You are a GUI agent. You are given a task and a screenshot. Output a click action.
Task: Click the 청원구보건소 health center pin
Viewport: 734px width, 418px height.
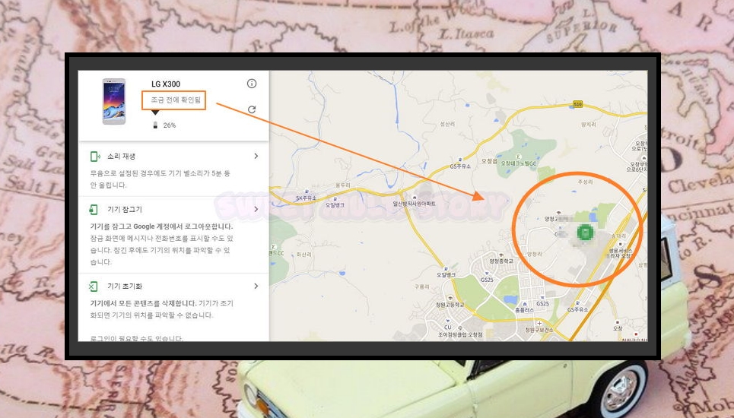539,324
